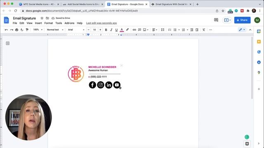The image size is (264, 148).
Task: Increase the indent
Action: pos(197,30)
